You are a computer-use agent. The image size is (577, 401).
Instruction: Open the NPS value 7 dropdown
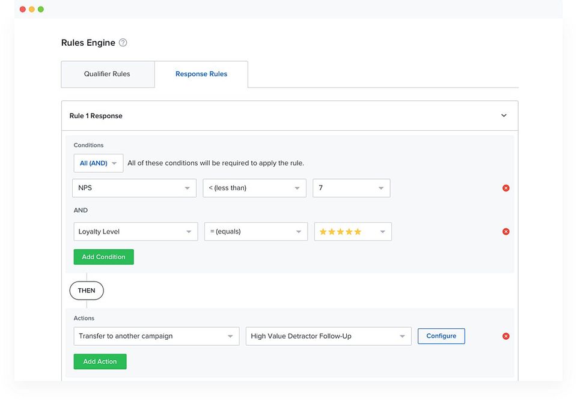351,188
